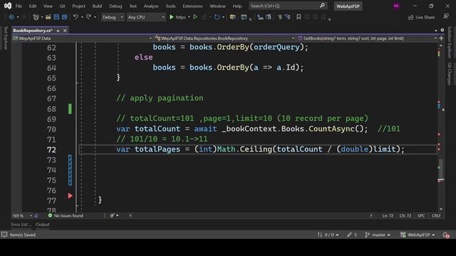Click the restart/refresh toolbar icon
The height and width of the screenshot is (256, 456).
[217, 17]
